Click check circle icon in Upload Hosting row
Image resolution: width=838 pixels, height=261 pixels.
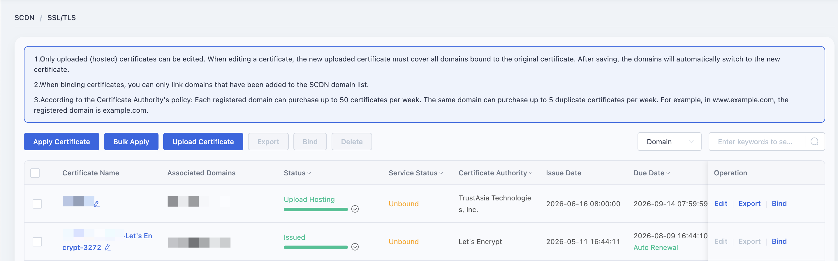coord(355,209)
